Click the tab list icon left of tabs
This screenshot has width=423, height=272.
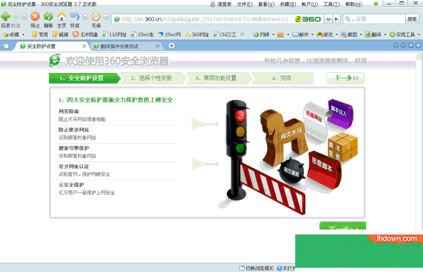click(6, 46)
